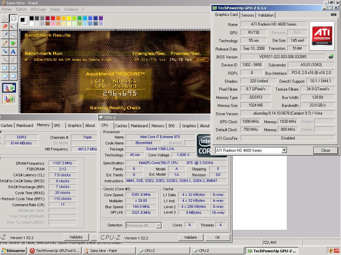Select the Brush tool in Paint
The height and width of the screenshot is (255, 341).
13,43
